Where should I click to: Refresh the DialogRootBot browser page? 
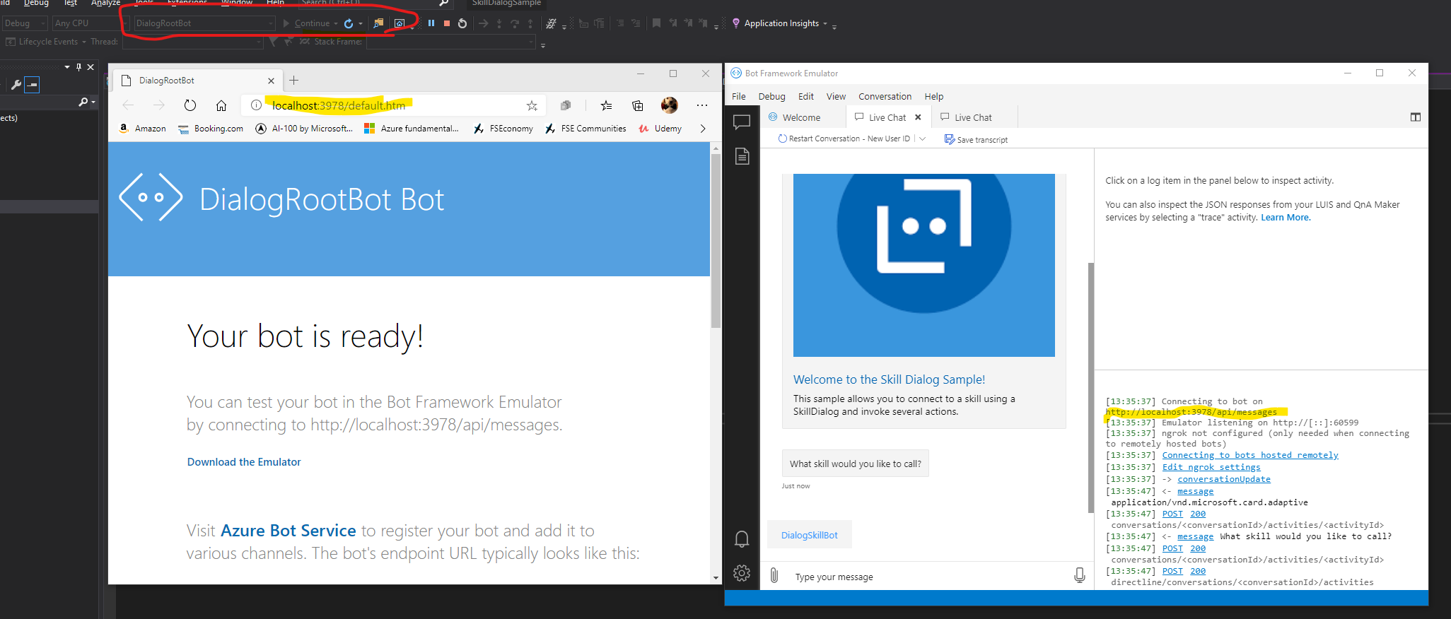pos(190,106)
